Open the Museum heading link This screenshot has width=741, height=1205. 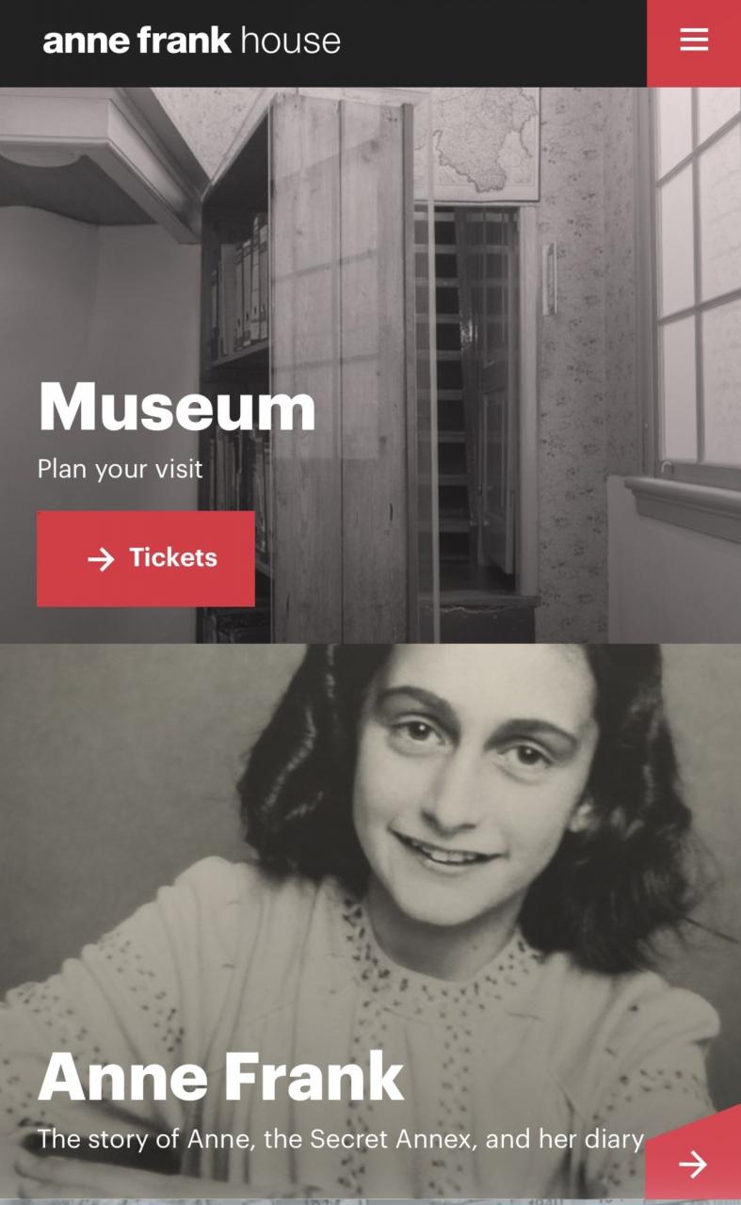click(x=177, y=407)
